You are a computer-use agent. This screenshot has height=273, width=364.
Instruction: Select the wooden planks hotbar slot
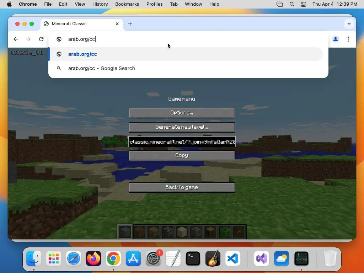point(154,232)
